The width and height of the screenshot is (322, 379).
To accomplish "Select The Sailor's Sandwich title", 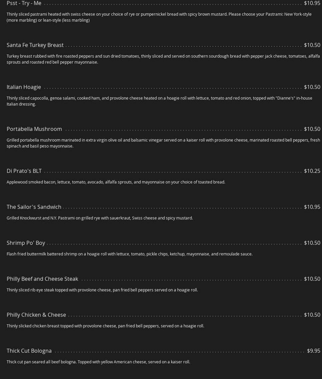I will [34, 207].
